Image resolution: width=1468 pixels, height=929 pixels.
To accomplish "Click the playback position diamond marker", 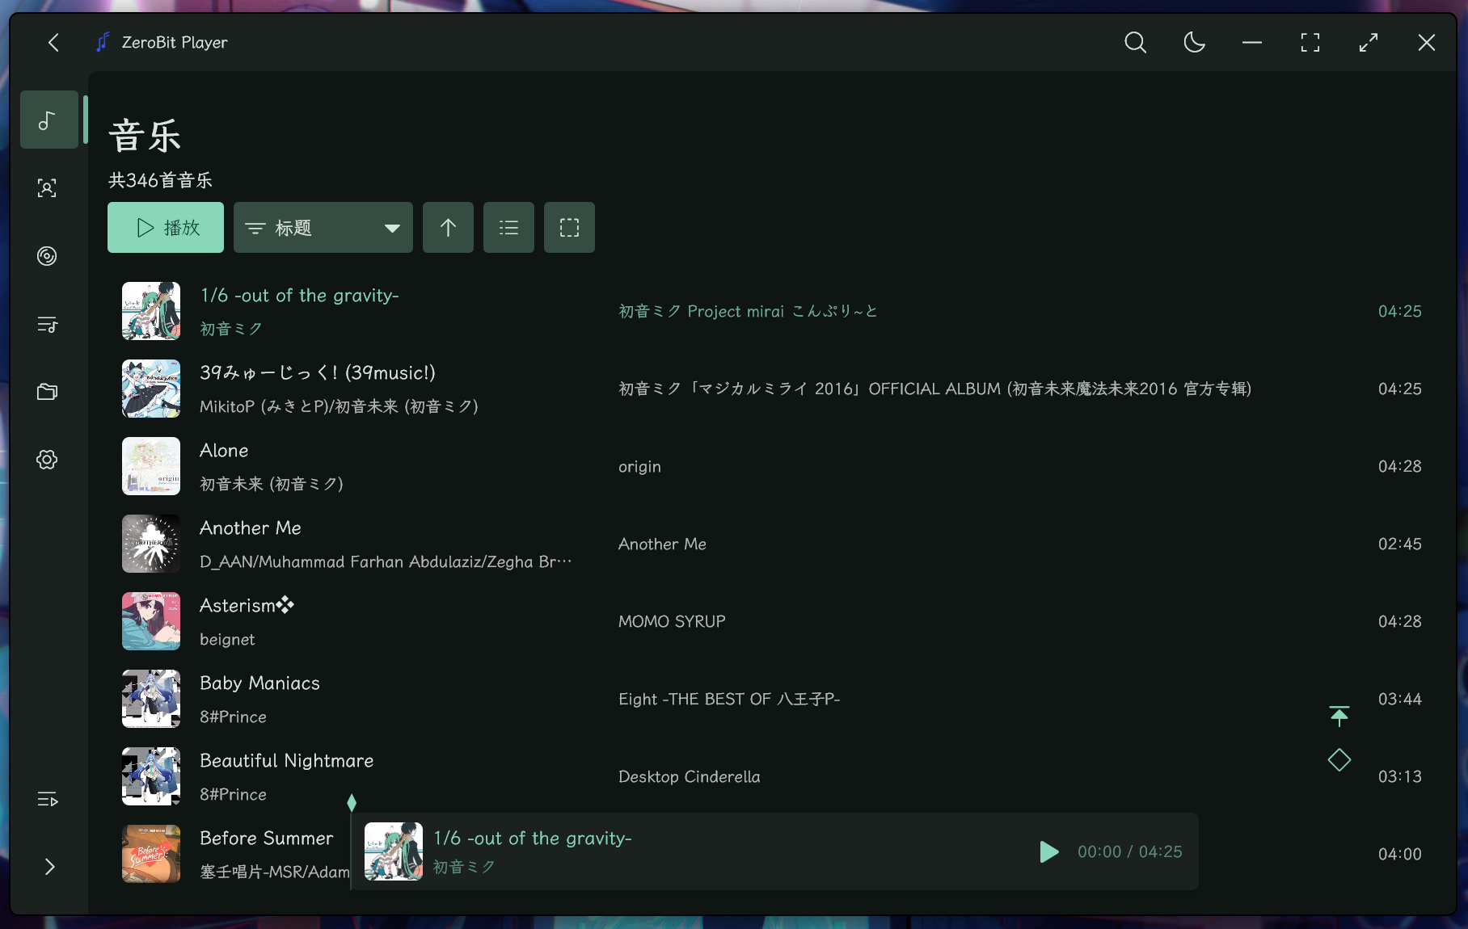I will (x=352, y=803).
